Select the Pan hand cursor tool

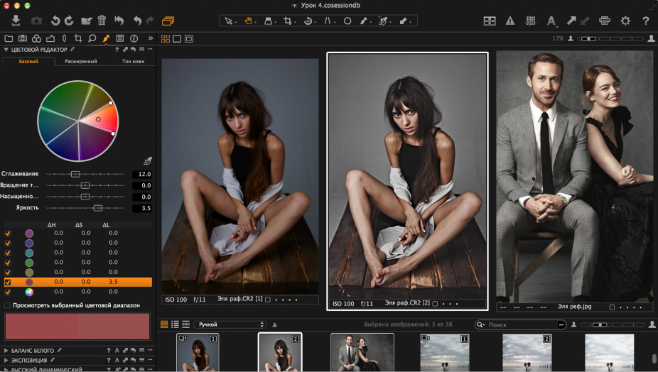249,21
